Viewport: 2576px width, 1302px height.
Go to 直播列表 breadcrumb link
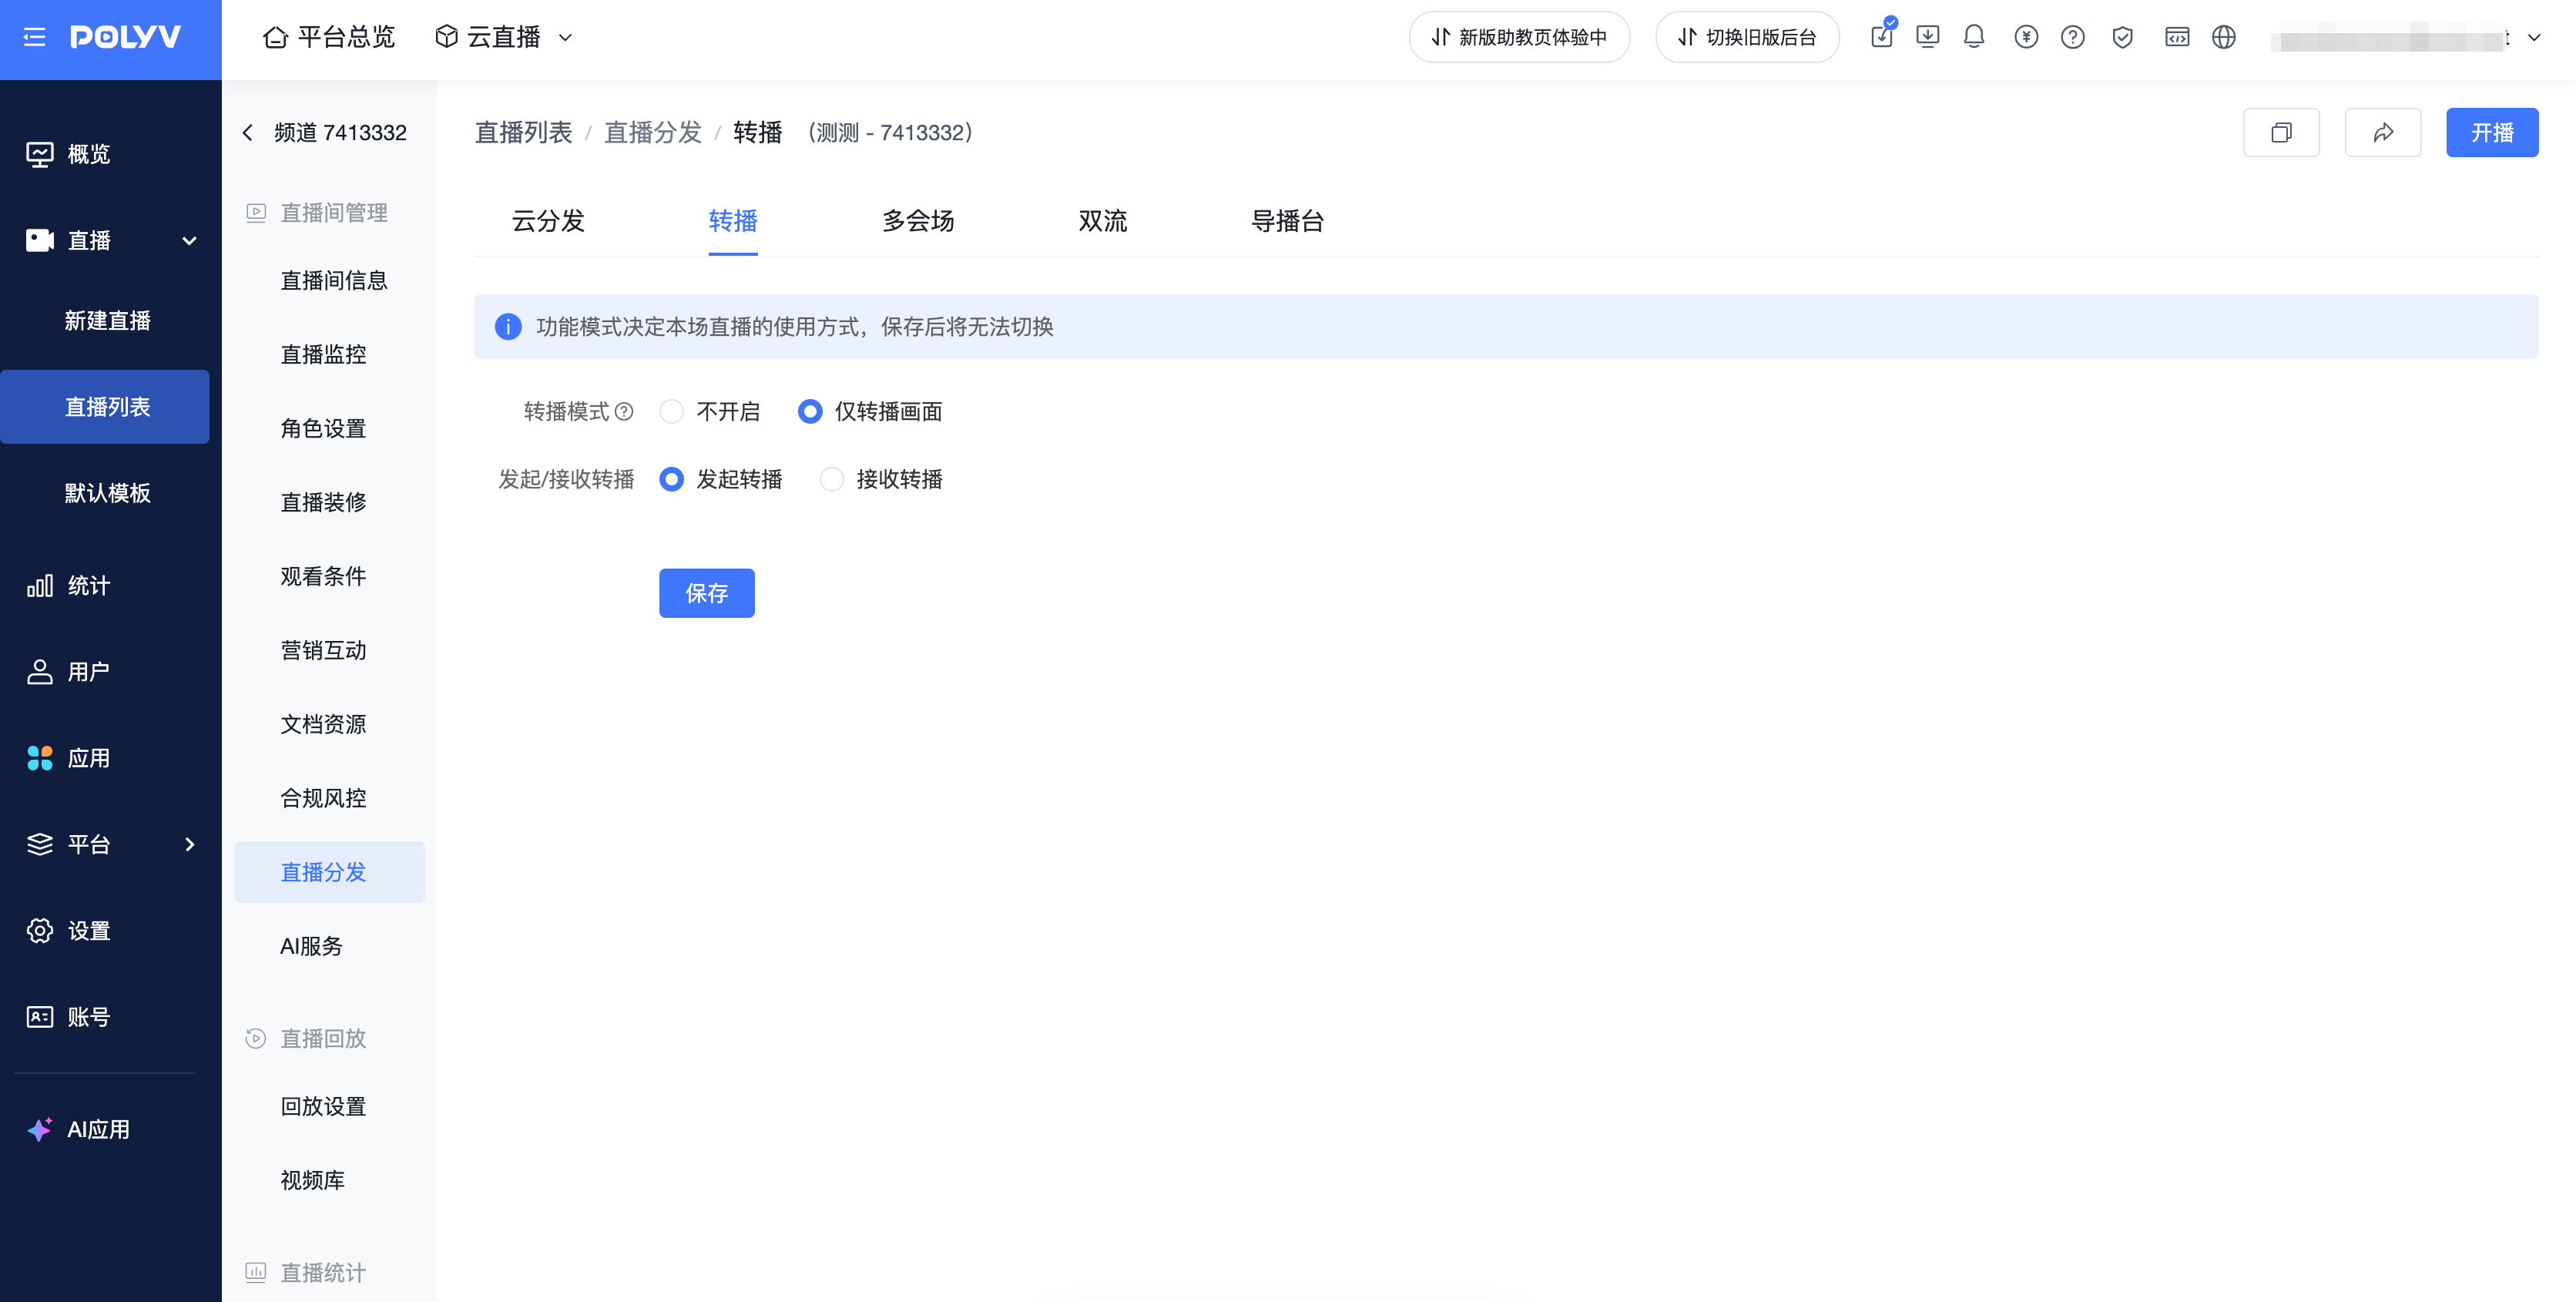tap(523, 133)
